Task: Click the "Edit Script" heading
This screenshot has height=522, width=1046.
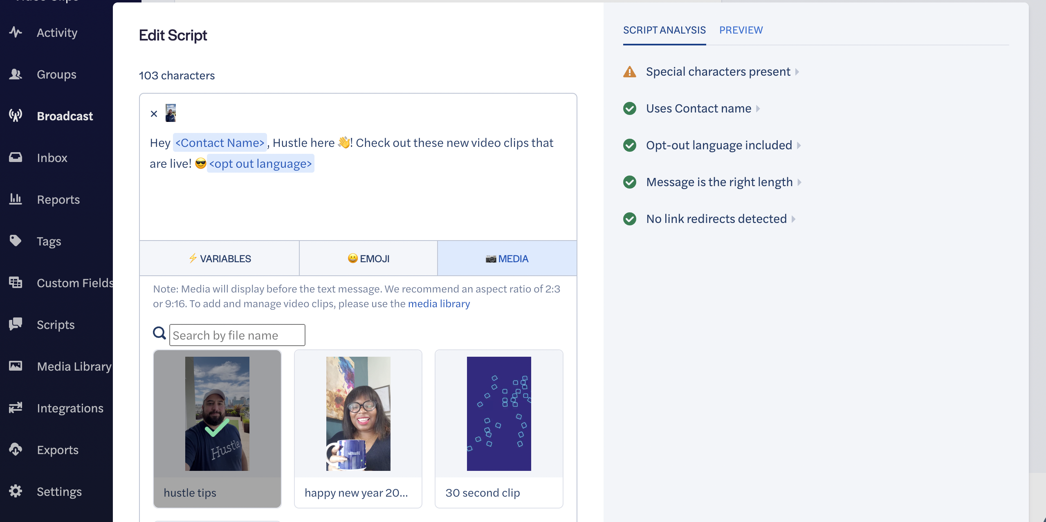Action: point(173,36)
